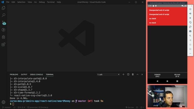Tap Dismiss (ESC) on error screen
194x109 pixels.
click(157, 75)
